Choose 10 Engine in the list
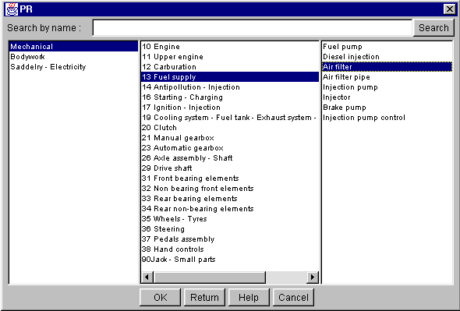The image size is (460, 311). (x=230, y=47)
